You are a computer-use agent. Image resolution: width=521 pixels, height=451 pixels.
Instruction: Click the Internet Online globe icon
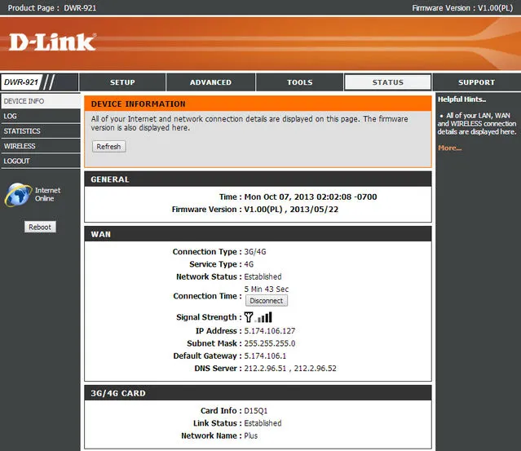click(x=17, y=195)
